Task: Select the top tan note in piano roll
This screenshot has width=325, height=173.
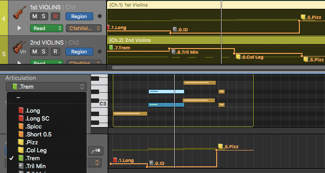Action: coord(199,83)
